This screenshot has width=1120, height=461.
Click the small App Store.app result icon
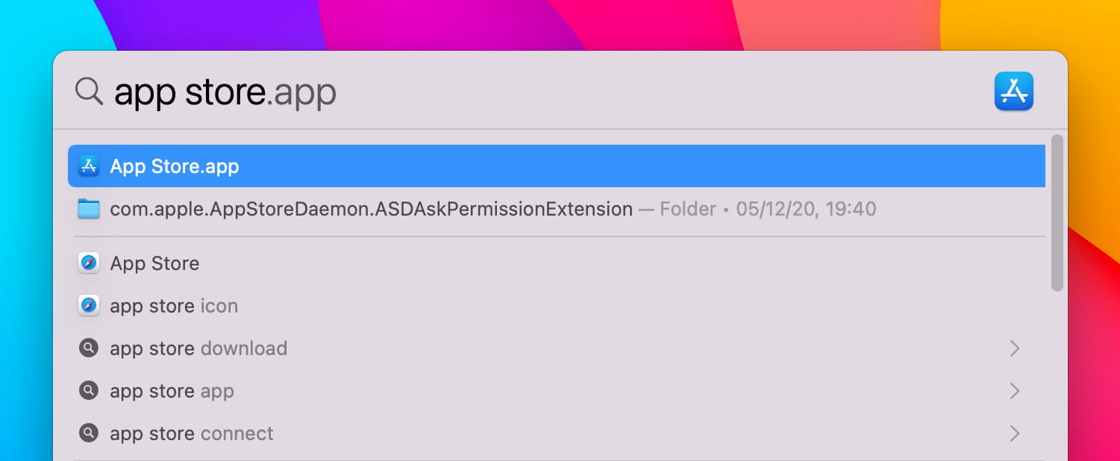(89, 166)
